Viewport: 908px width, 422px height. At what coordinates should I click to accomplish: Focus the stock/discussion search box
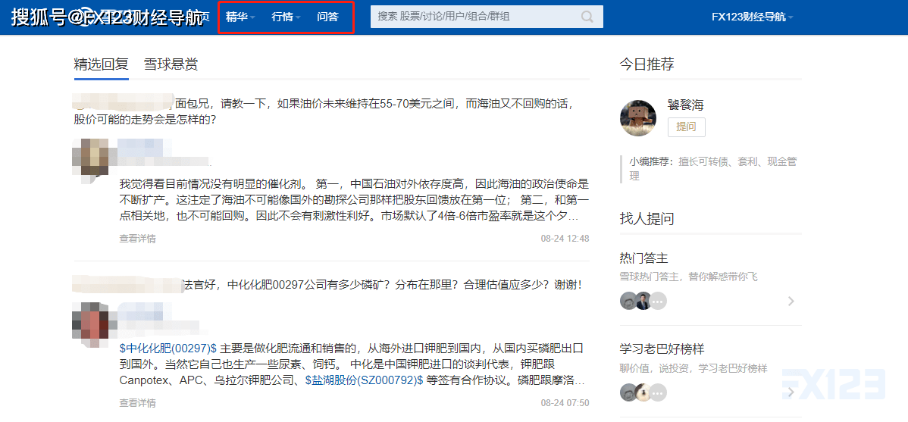pyautogui.click(x=487, y=17)
